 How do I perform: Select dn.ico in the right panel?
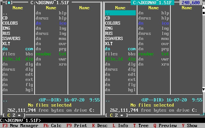click(x=154, y=23)
